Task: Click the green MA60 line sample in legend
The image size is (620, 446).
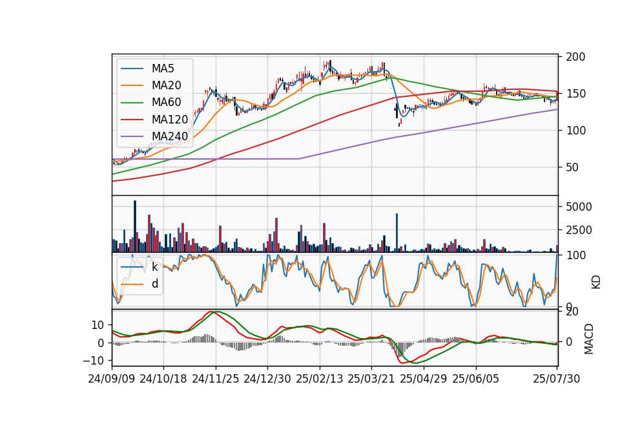Action: (132, 103)
